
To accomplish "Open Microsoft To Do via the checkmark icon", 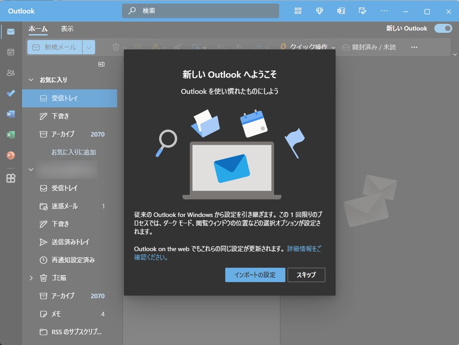I will pyautogui.click(x=10, y=93).
